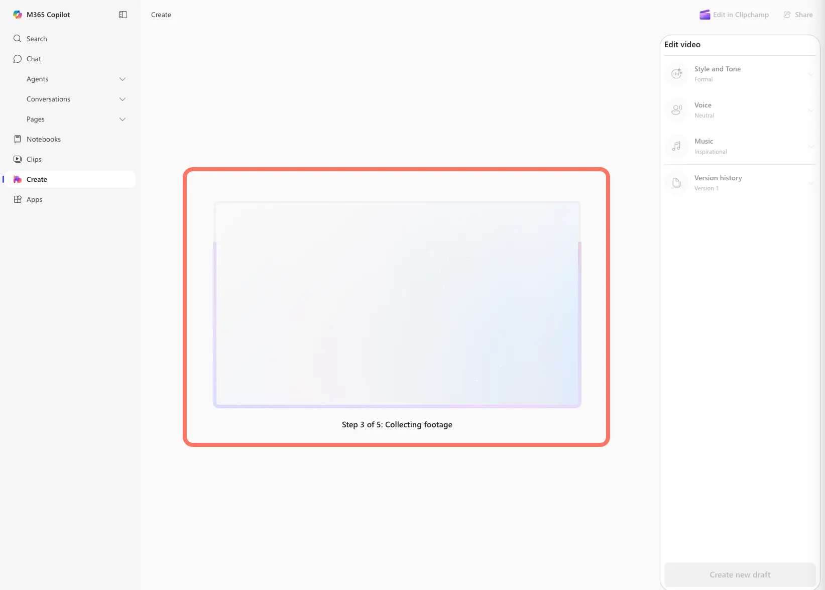Click the M365 Copilot logo icon

18,15
